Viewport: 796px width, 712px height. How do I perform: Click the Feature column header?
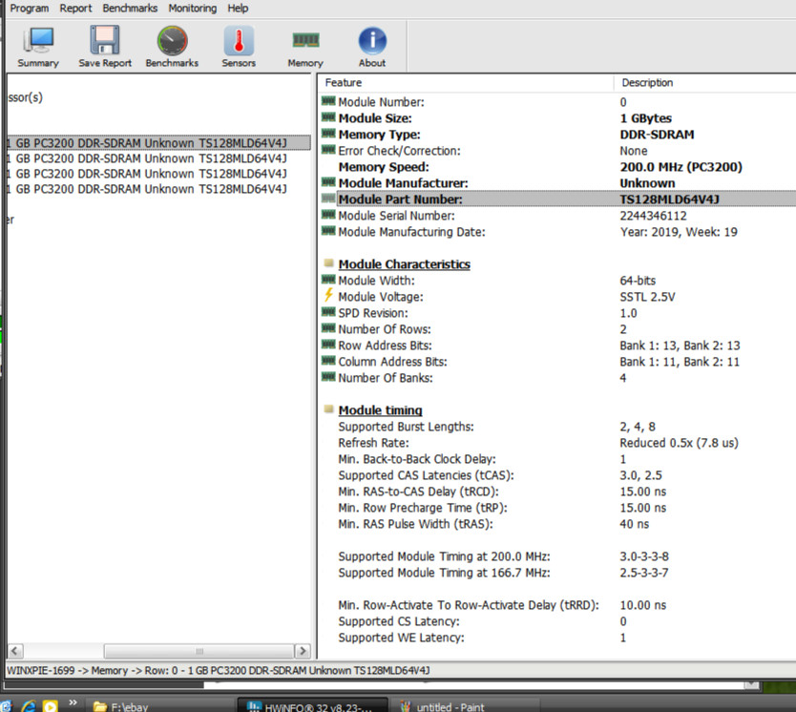tap(344, 83)
